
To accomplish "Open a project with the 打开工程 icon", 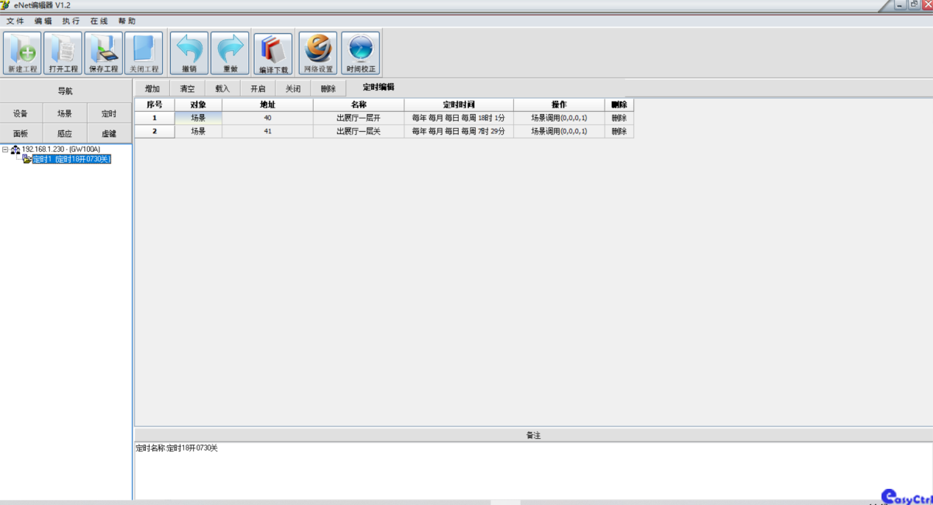I will pos(63,53).
